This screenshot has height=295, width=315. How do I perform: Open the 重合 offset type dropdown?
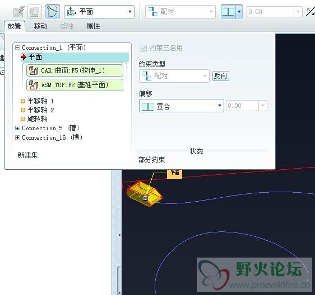click(x=182, y=106)
